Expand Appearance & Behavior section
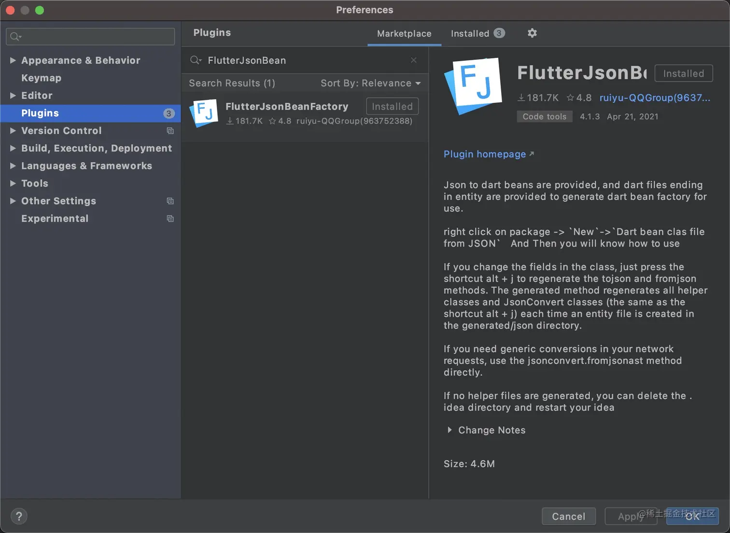The width and height of the screenshot is (730, 533). [x=13, y=60]
